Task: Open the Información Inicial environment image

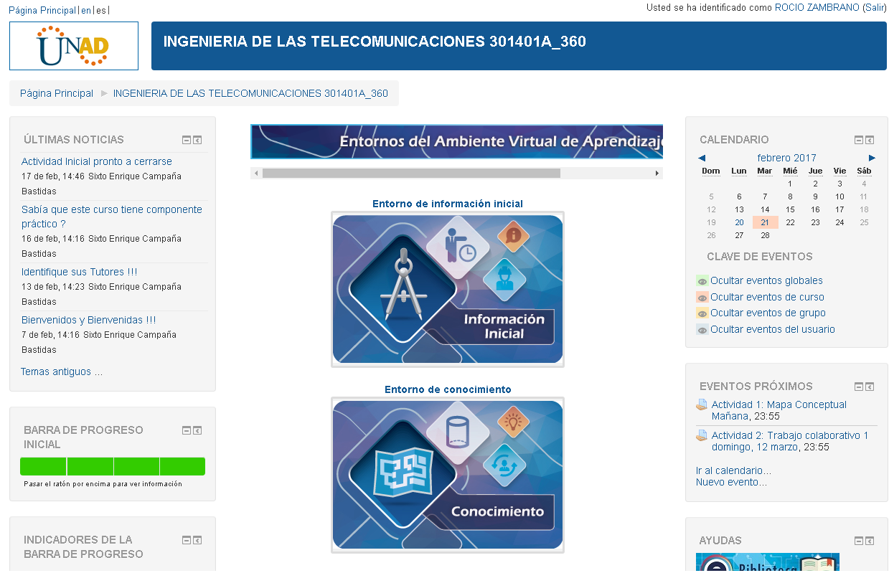Action: point(447,289)
